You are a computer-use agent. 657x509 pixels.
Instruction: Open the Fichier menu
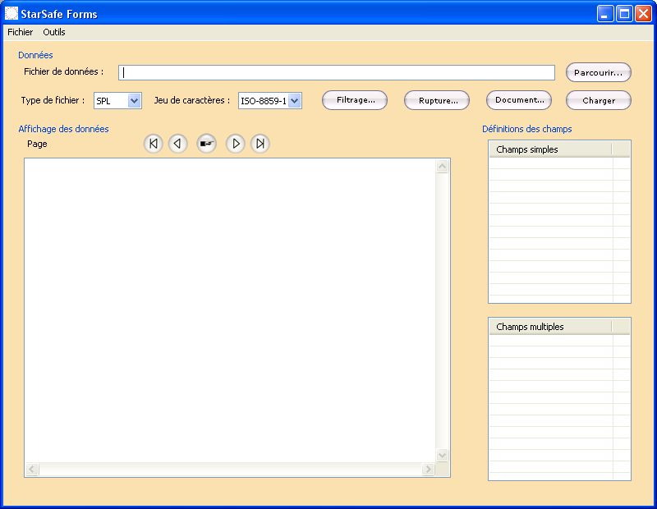click(x=21, y=32)
